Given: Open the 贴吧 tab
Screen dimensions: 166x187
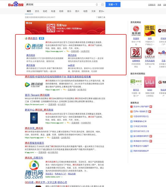Looking at the screenshot, I should tap(45, 11).
